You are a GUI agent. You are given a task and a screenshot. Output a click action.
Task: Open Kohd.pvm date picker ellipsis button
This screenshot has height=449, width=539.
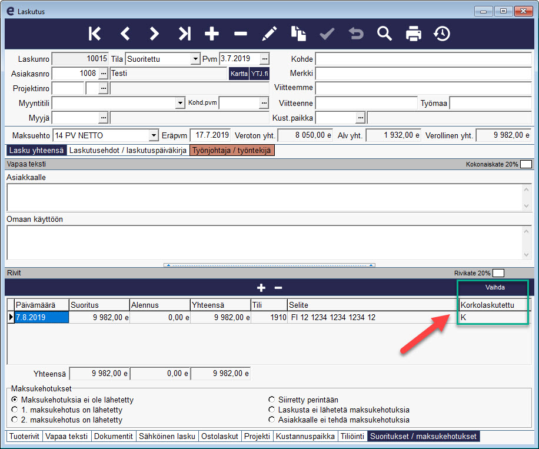[x=264, y=103]
